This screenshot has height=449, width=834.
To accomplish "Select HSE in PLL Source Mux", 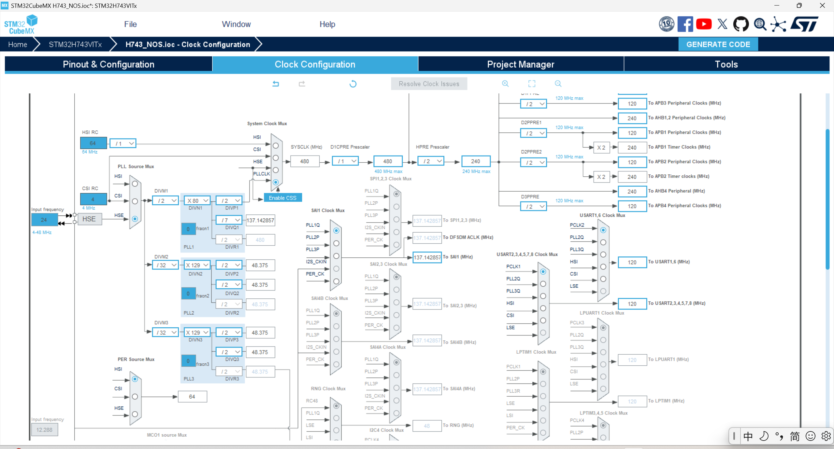I will pyautogui.click(x=135, y=219).
